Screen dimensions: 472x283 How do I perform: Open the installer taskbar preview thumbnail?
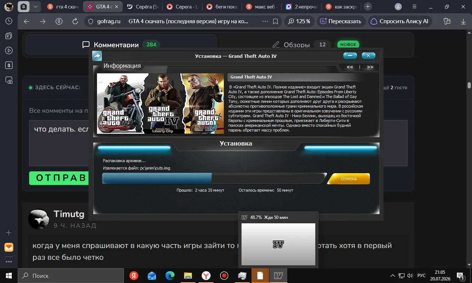click(x=278, y=244)
